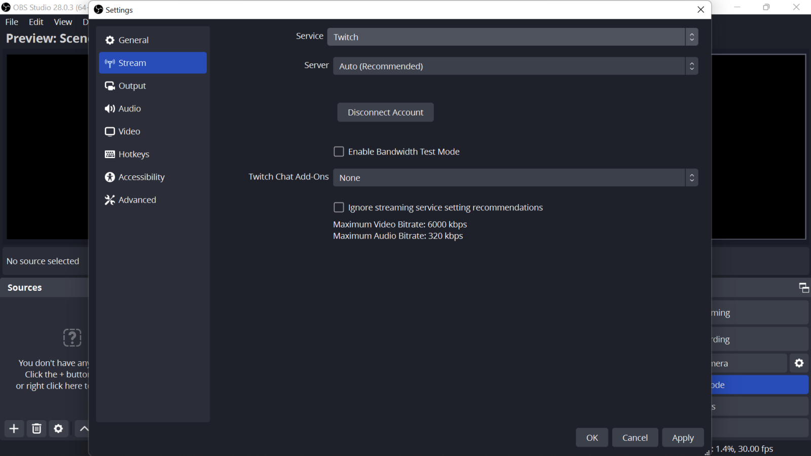Click the Settings dialog resize grip
811x456 pixels.
pyautogui.click(x=707, y=452)
